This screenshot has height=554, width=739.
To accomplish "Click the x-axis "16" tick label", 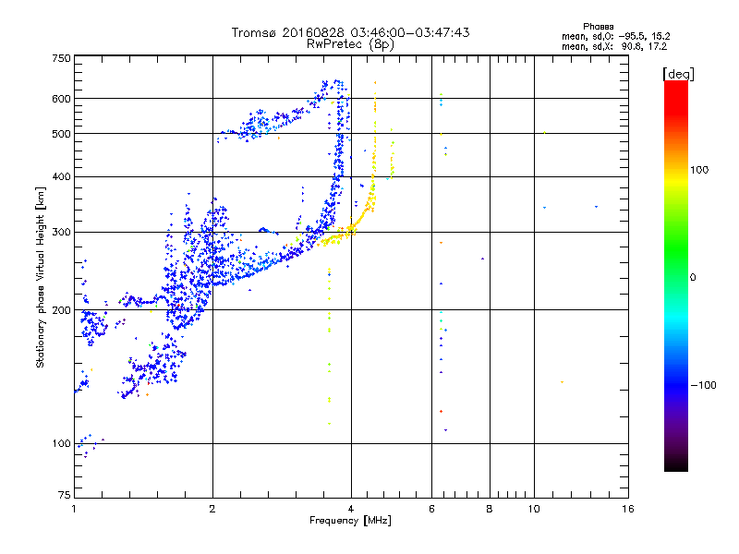I will pos(628,509).
